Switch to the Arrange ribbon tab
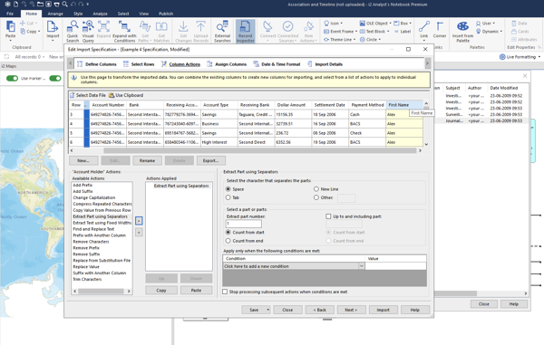 click(x=55, y=14)
